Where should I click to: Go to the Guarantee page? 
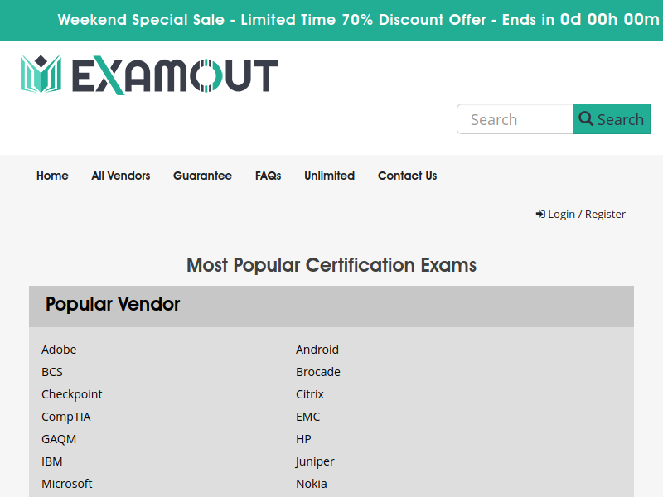[x=202, y=176]
